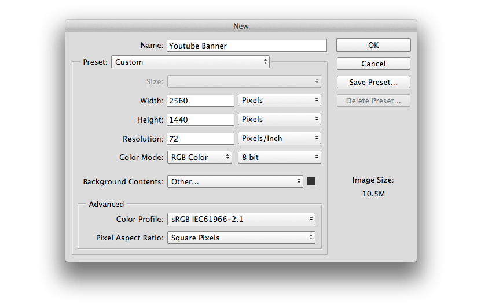Image resolution: width=492 pixels, height=308 pixels.
Task: Select the Color Profile sRGB dropdown
Action: pos(241,219)
